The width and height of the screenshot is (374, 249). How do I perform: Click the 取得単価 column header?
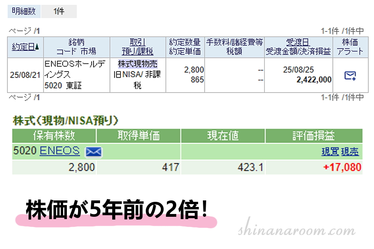tap(138, 136)
